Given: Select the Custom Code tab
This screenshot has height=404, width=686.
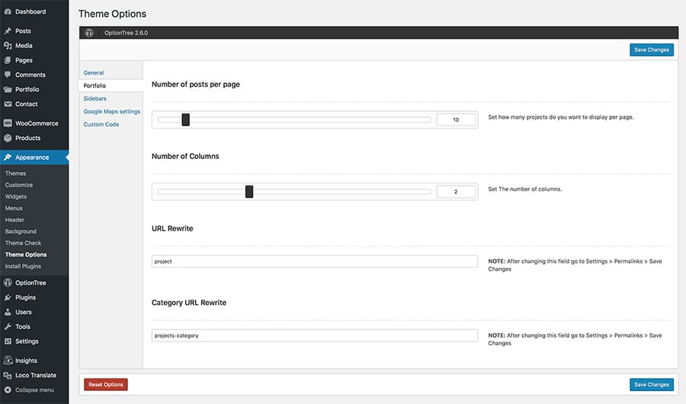Looking at the screenshot, I should [x=101, y=125].
